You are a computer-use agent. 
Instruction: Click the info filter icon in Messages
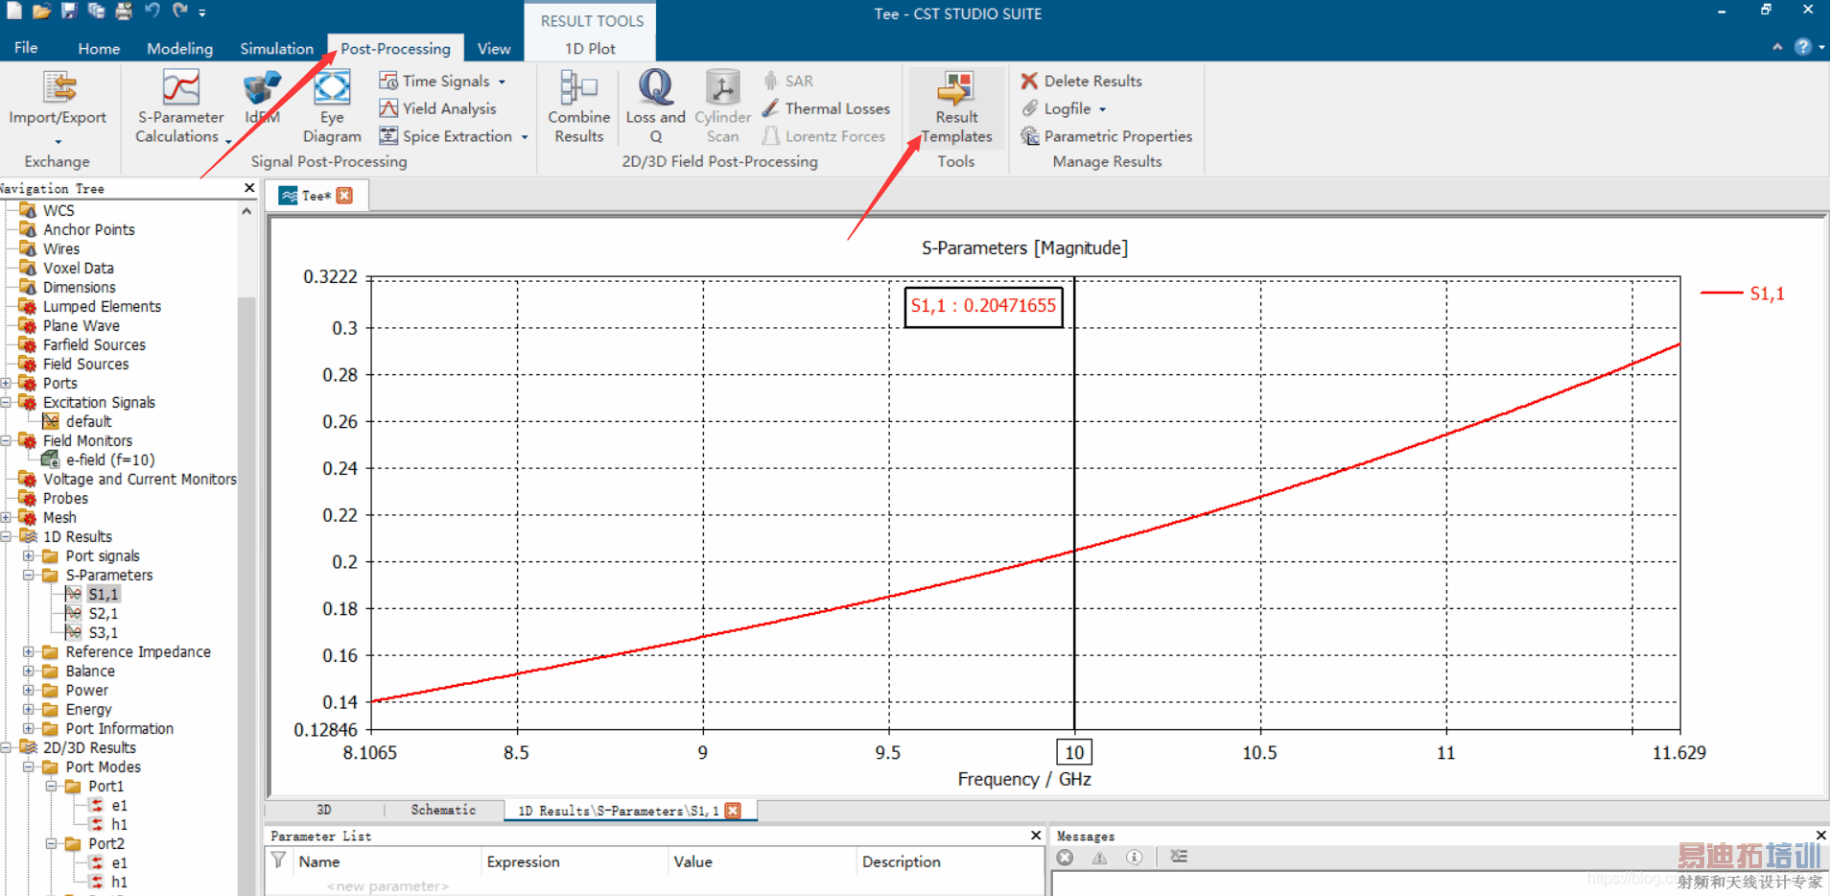(x=1134, y=858)
